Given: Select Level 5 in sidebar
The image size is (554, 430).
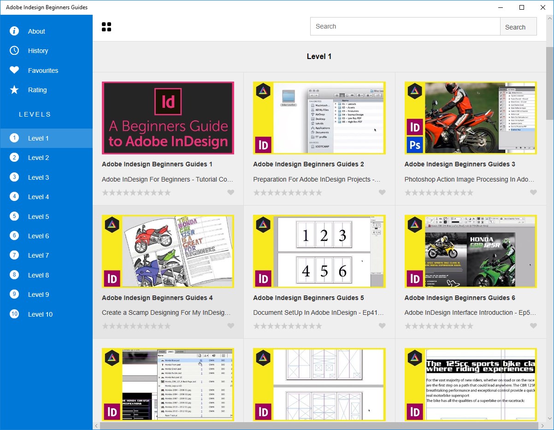Looking at the screenshot, I should (46, 216).
